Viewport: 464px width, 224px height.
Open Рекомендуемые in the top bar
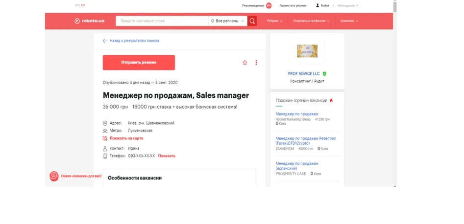pos(253,5)
